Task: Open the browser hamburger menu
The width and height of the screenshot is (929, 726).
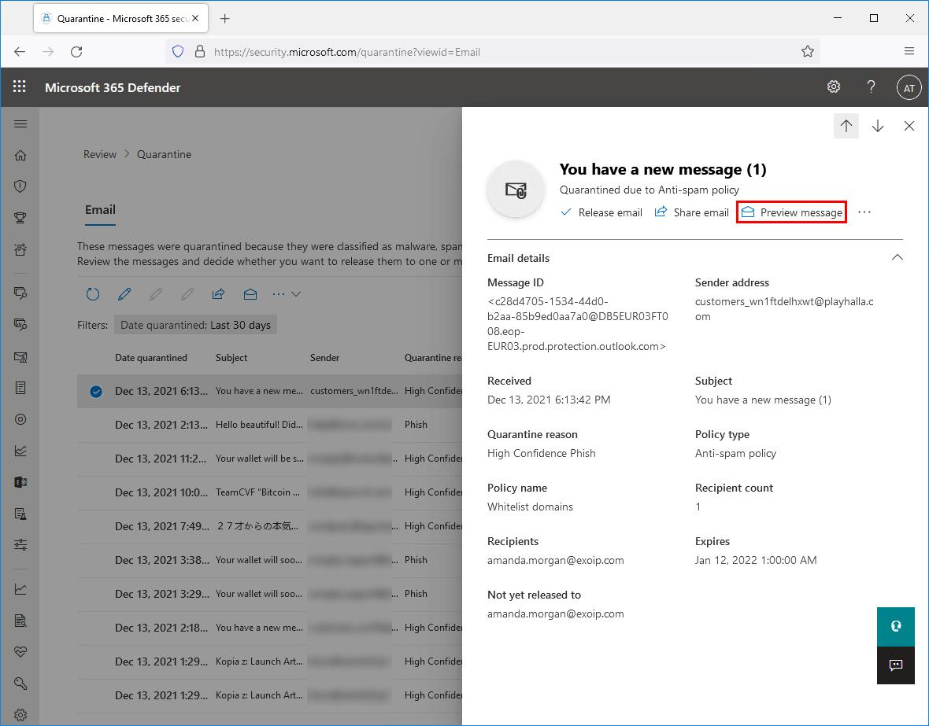Action: (909, 51)
